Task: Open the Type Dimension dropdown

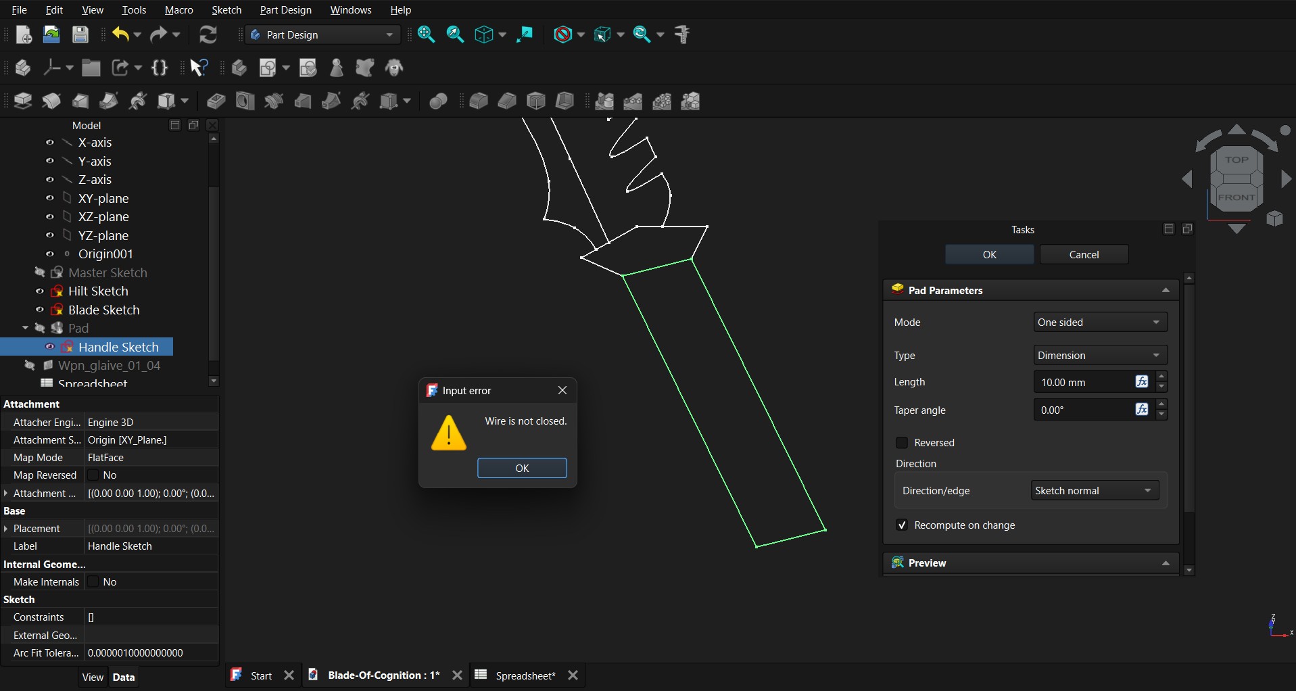Action: [1100, 356]
